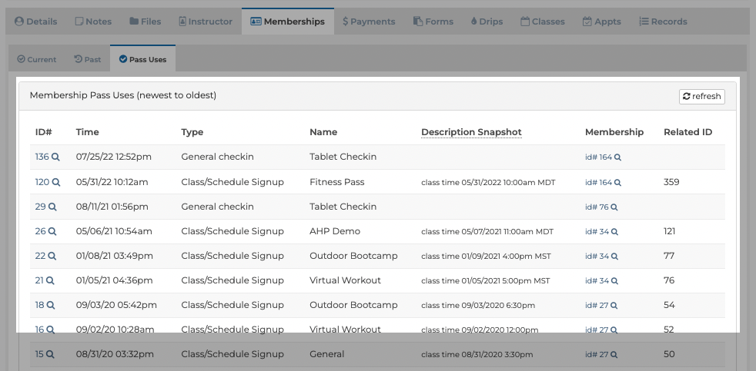The width and height of the screenshot is (756, 371).
Task: Switch to the Instructor tab
Action: pyautogui.click(x=206, y=22)
